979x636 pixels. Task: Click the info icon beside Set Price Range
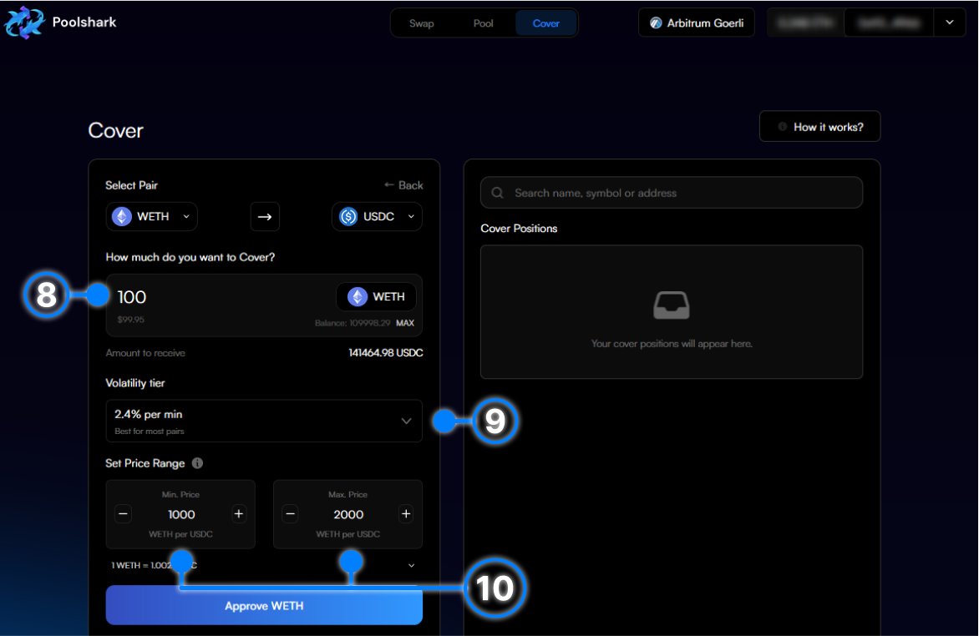(x=198, y=463)
